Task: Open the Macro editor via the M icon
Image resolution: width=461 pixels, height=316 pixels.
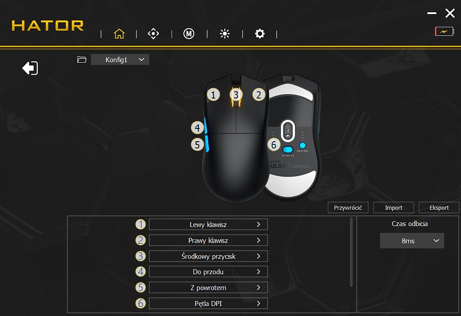Action: [x=188, y=33]
